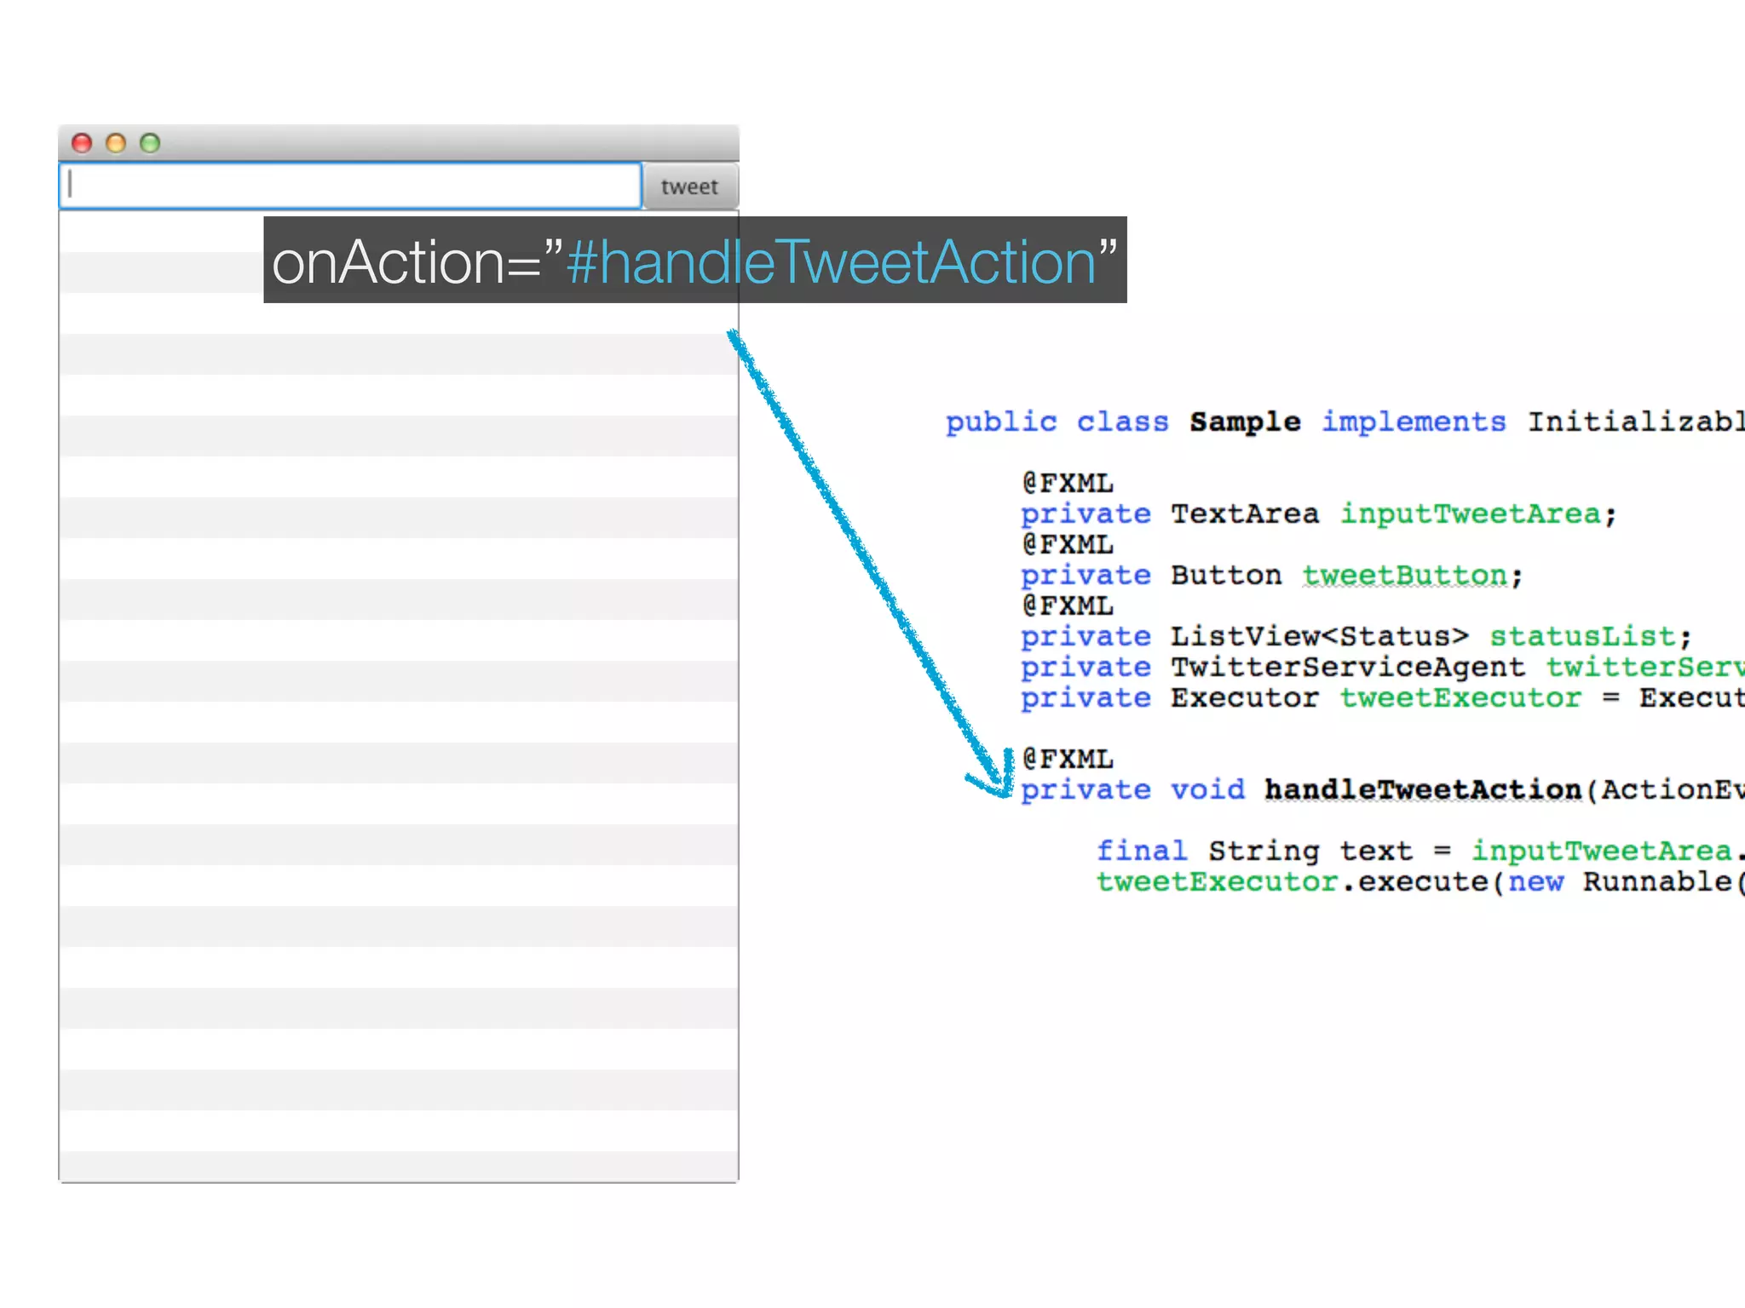This screenshot has width=1745, height=1308.
Task: Click the tweet button
Action: (x=690, y=186)
